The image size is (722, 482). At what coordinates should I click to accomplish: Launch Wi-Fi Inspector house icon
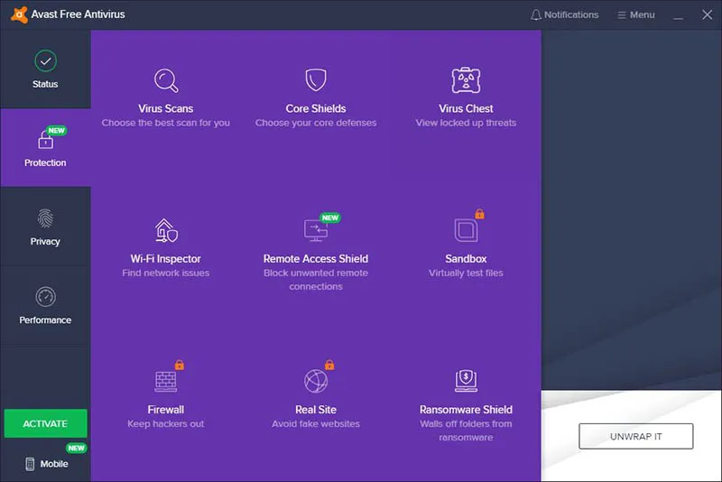pyautogui.click(x=165, y=231)
